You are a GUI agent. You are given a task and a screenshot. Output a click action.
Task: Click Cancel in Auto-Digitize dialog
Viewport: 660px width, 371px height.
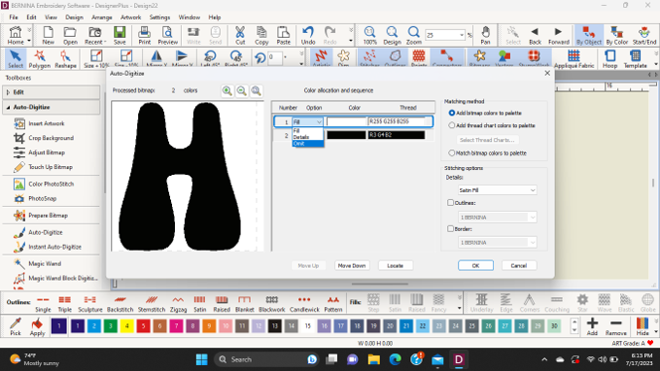pos(519,265)
